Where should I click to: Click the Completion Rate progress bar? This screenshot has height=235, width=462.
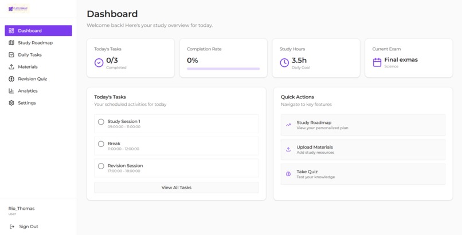[x=224, y=69]
